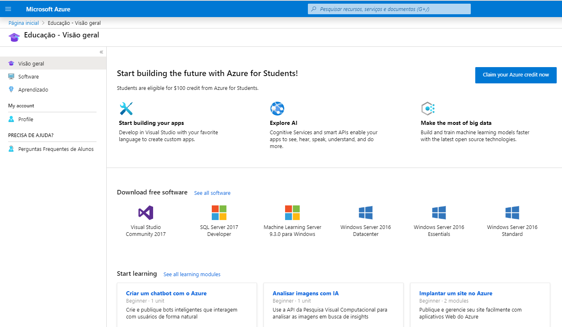The image size is (562, 327).
Task: Open Perguntas Frequentes de Alunos
Action: tap(56, 149)
